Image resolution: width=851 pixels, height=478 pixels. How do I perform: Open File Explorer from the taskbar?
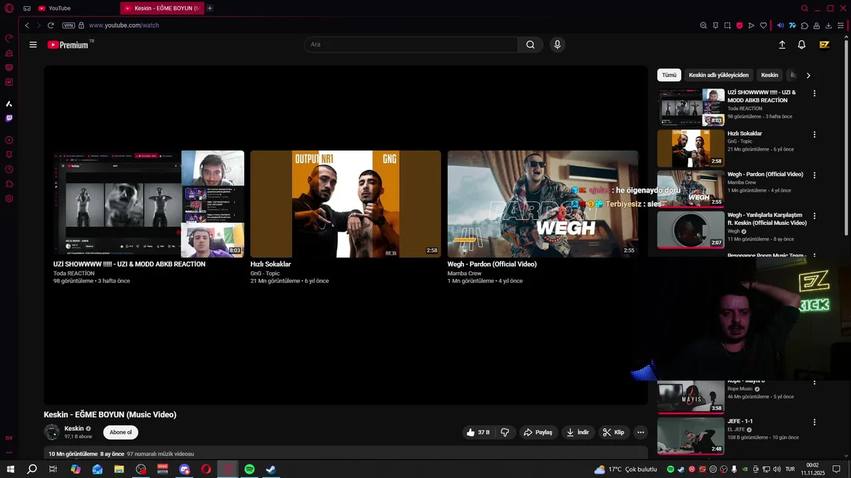(x=119, y=469)
